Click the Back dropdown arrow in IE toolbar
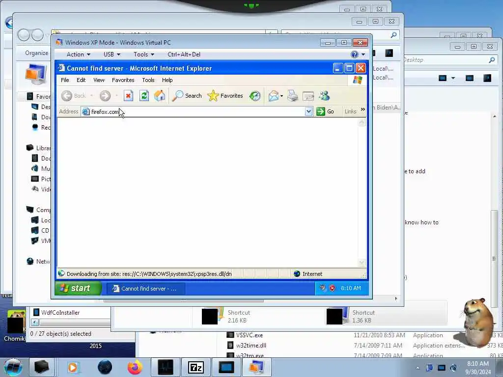This screenshot has width=503, height=377. click(x=91, y=96)
